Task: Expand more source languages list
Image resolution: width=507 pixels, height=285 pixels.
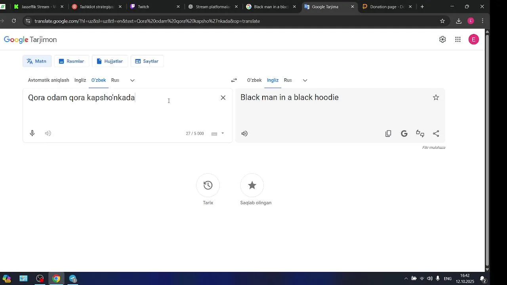Action: tap(132, 80)
